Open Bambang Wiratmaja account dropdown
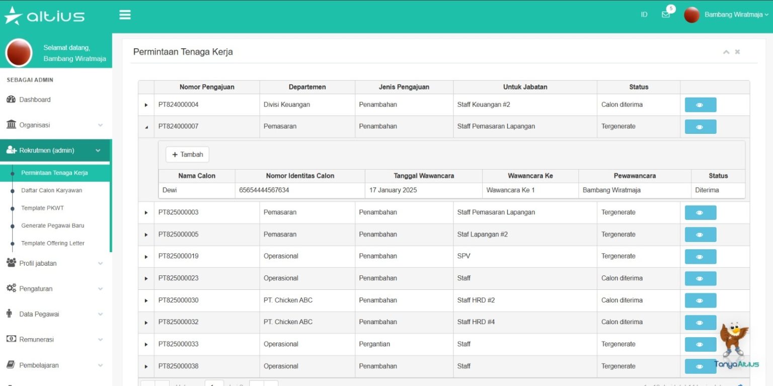Screen dimensions: 773x386 tap(736, 15)
